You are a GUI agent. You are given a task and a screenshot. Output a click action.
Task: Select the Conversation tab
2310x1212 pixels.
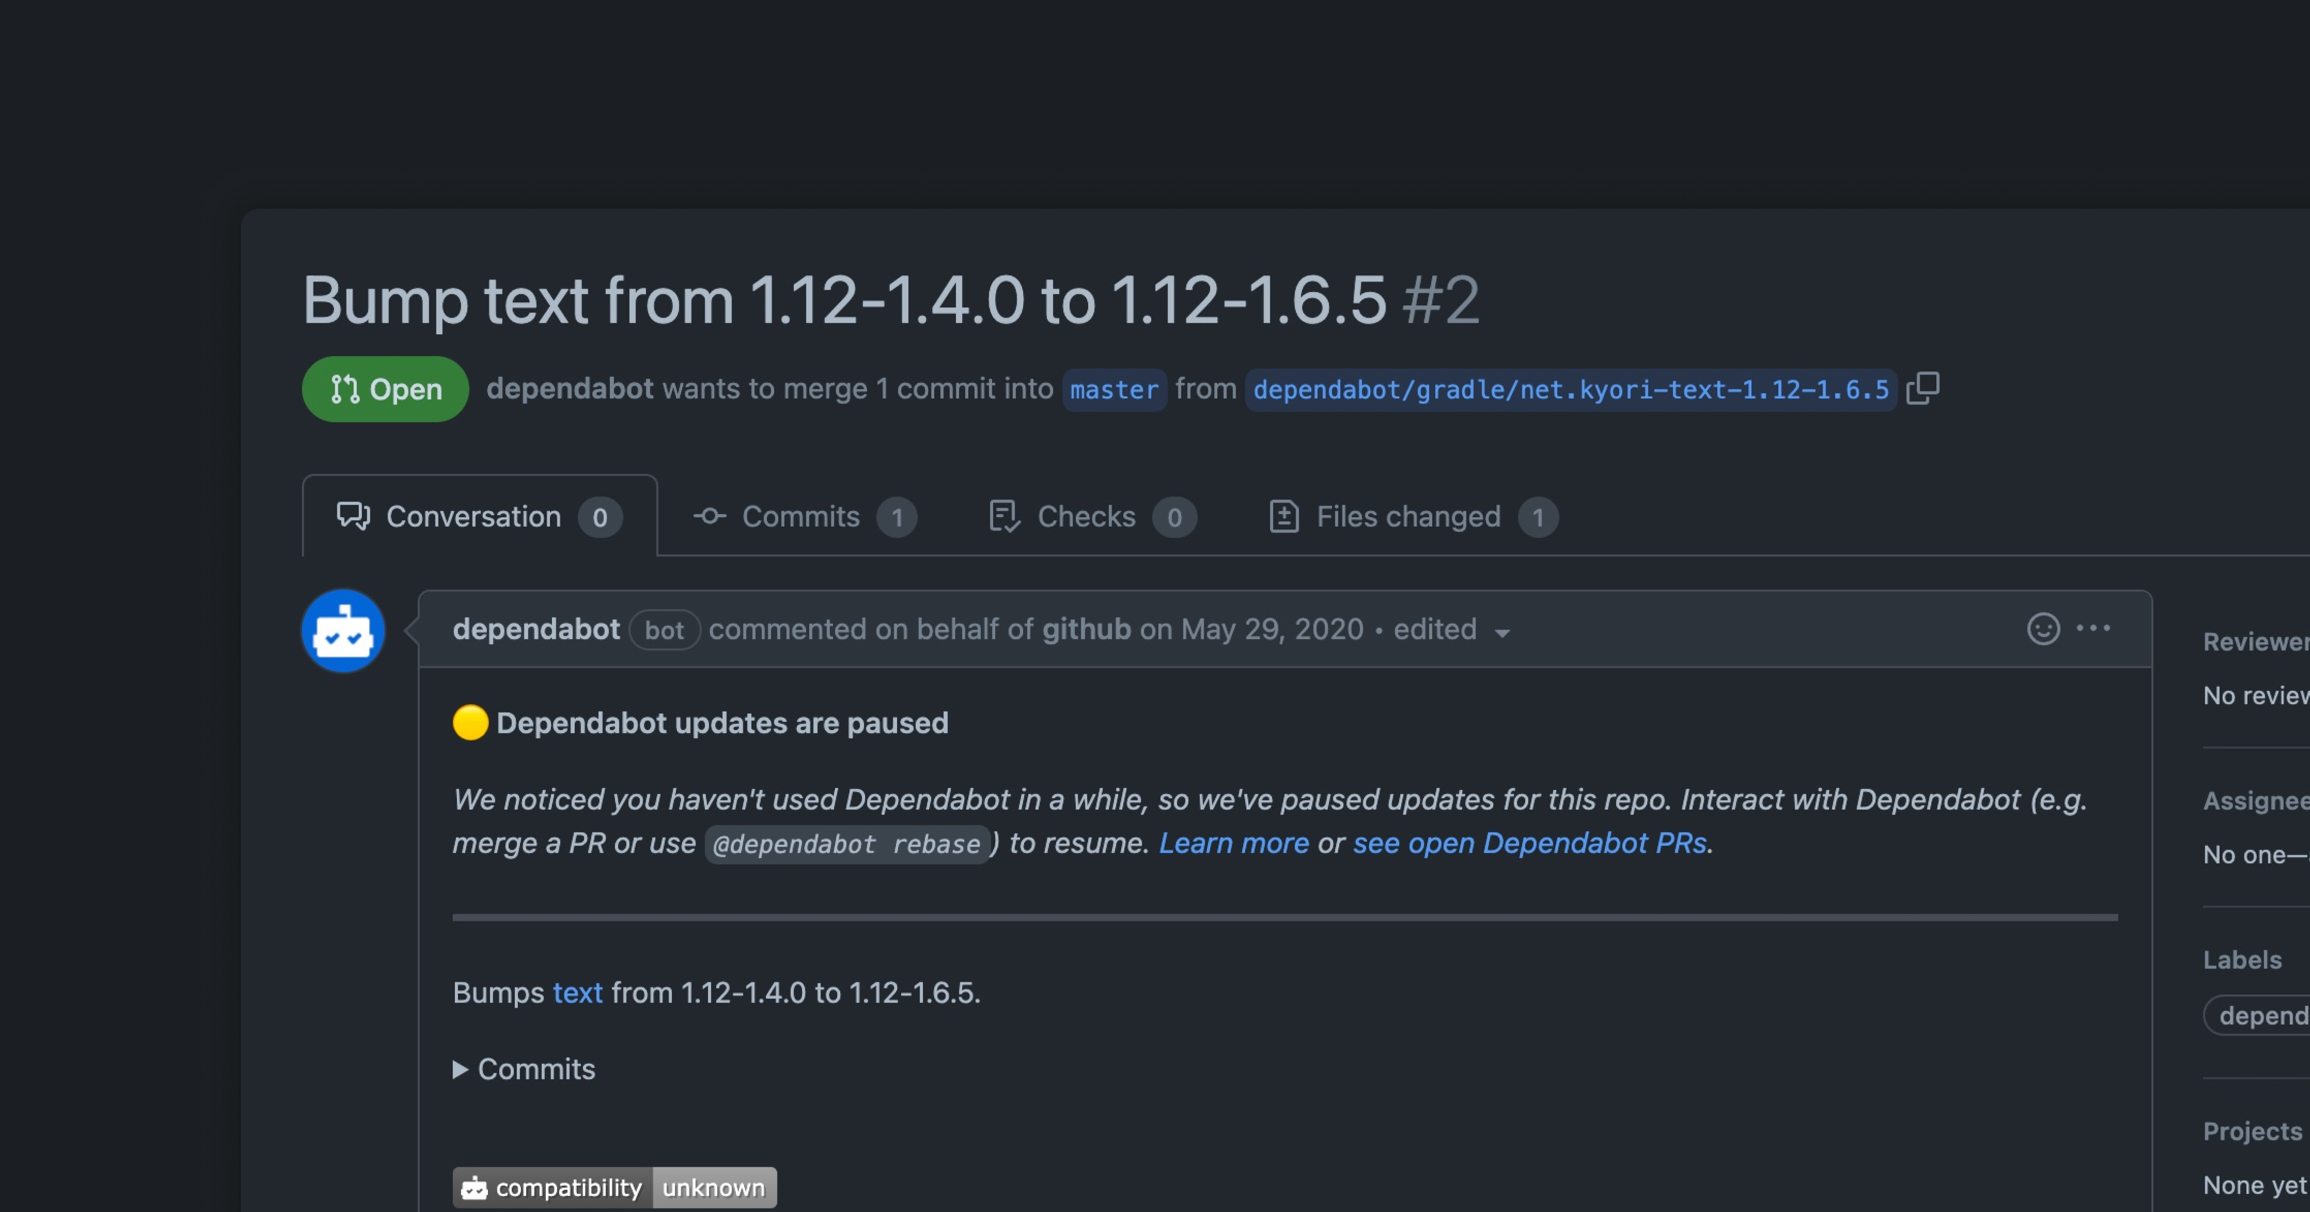[x=474, y=516]
